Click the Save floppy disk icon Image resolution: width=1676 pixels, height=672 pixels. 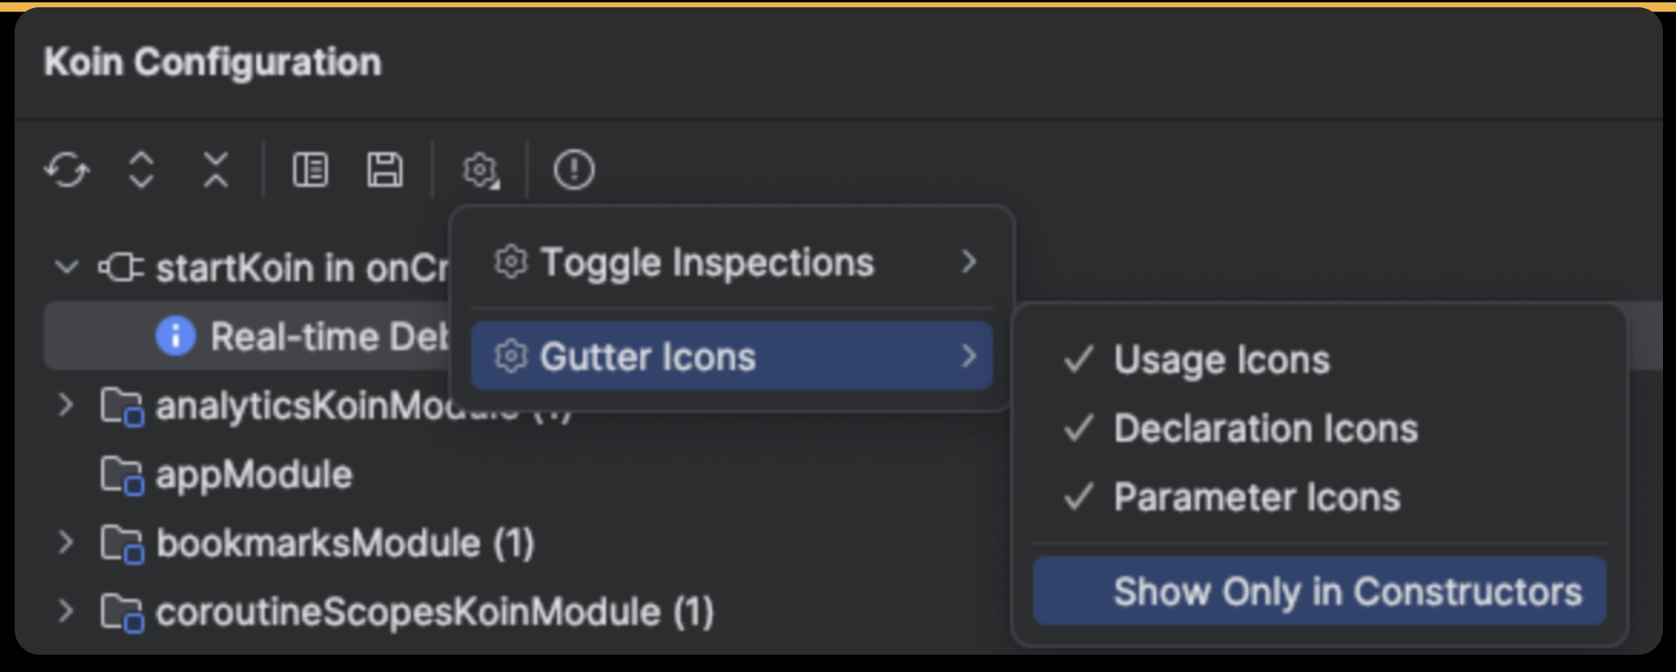pos(385,170)
